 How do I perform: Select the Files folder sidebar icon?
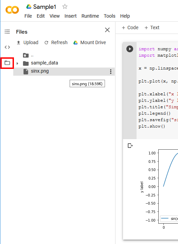7,63
